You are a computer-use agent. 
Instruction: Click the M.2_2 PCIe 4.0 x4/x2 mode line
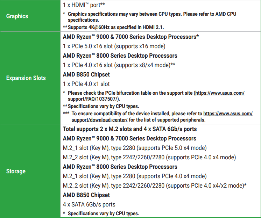click(x=155, y=186)
